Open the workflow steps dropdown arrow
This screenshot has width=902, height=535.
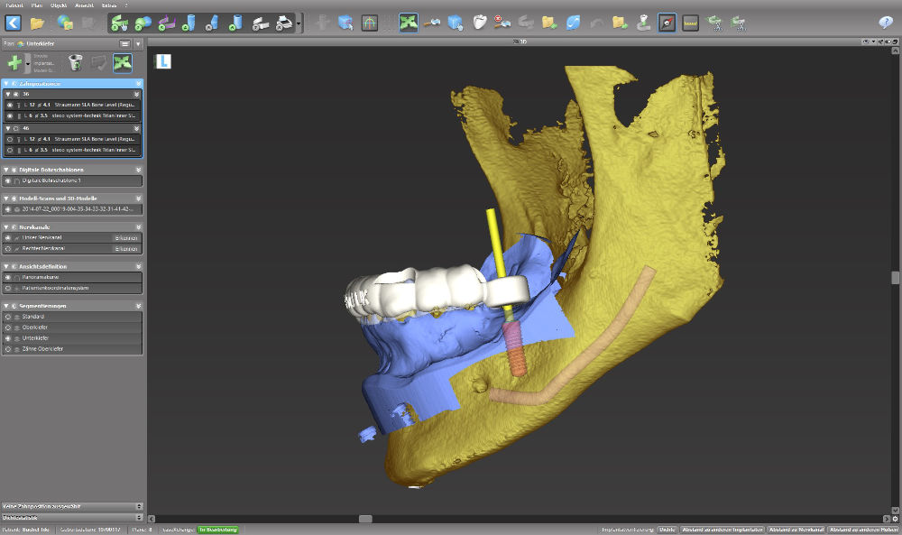click(x=299, y=24)
